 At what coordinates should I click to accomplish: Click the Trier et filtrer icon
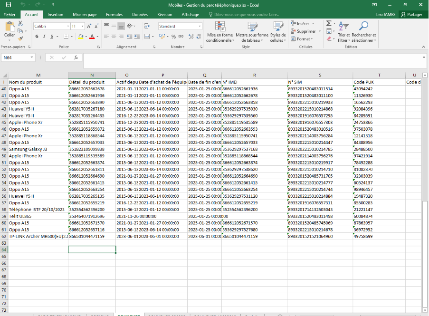pos(343,26)
